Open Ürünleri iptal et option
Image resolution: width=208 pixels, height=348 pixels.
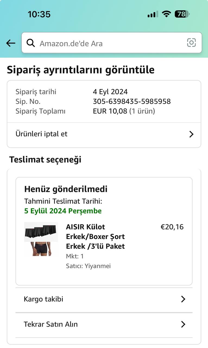(42, 134)
